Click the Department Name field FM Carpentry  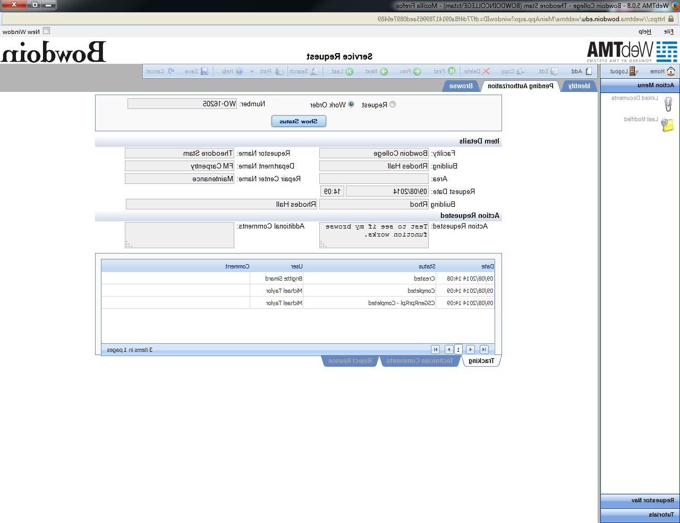pos(180,166)
